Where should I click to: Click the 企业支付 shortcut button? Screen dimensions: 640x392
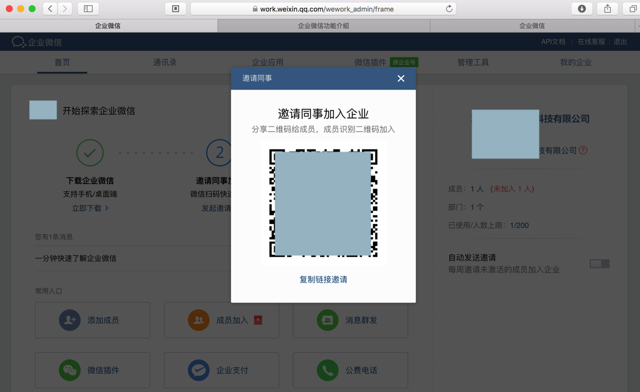222,370
